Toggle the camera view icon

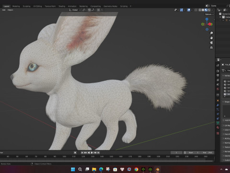point(211,43)
